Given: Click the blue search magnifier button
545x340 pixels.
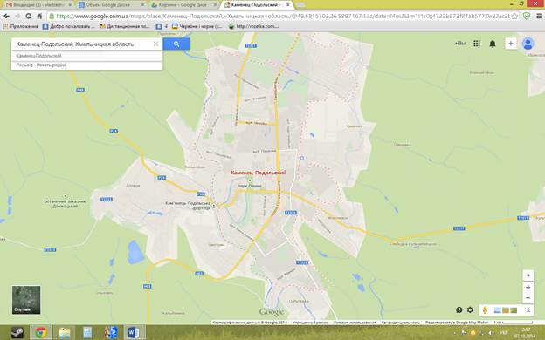Looking at the screenshot, I should click(x=176, y=44).
